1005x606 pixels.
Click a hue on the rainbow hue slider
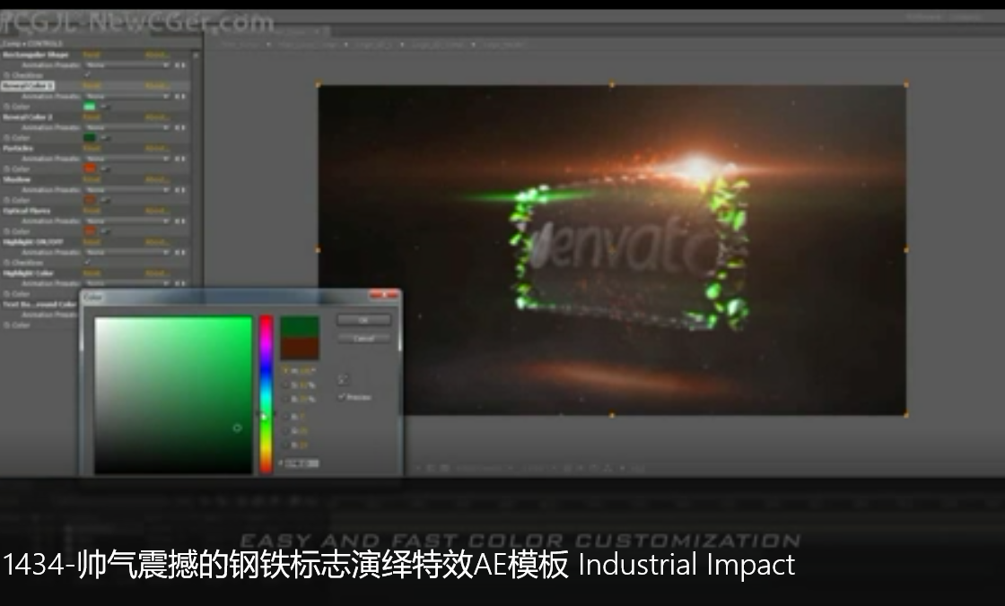click(266, 394)
